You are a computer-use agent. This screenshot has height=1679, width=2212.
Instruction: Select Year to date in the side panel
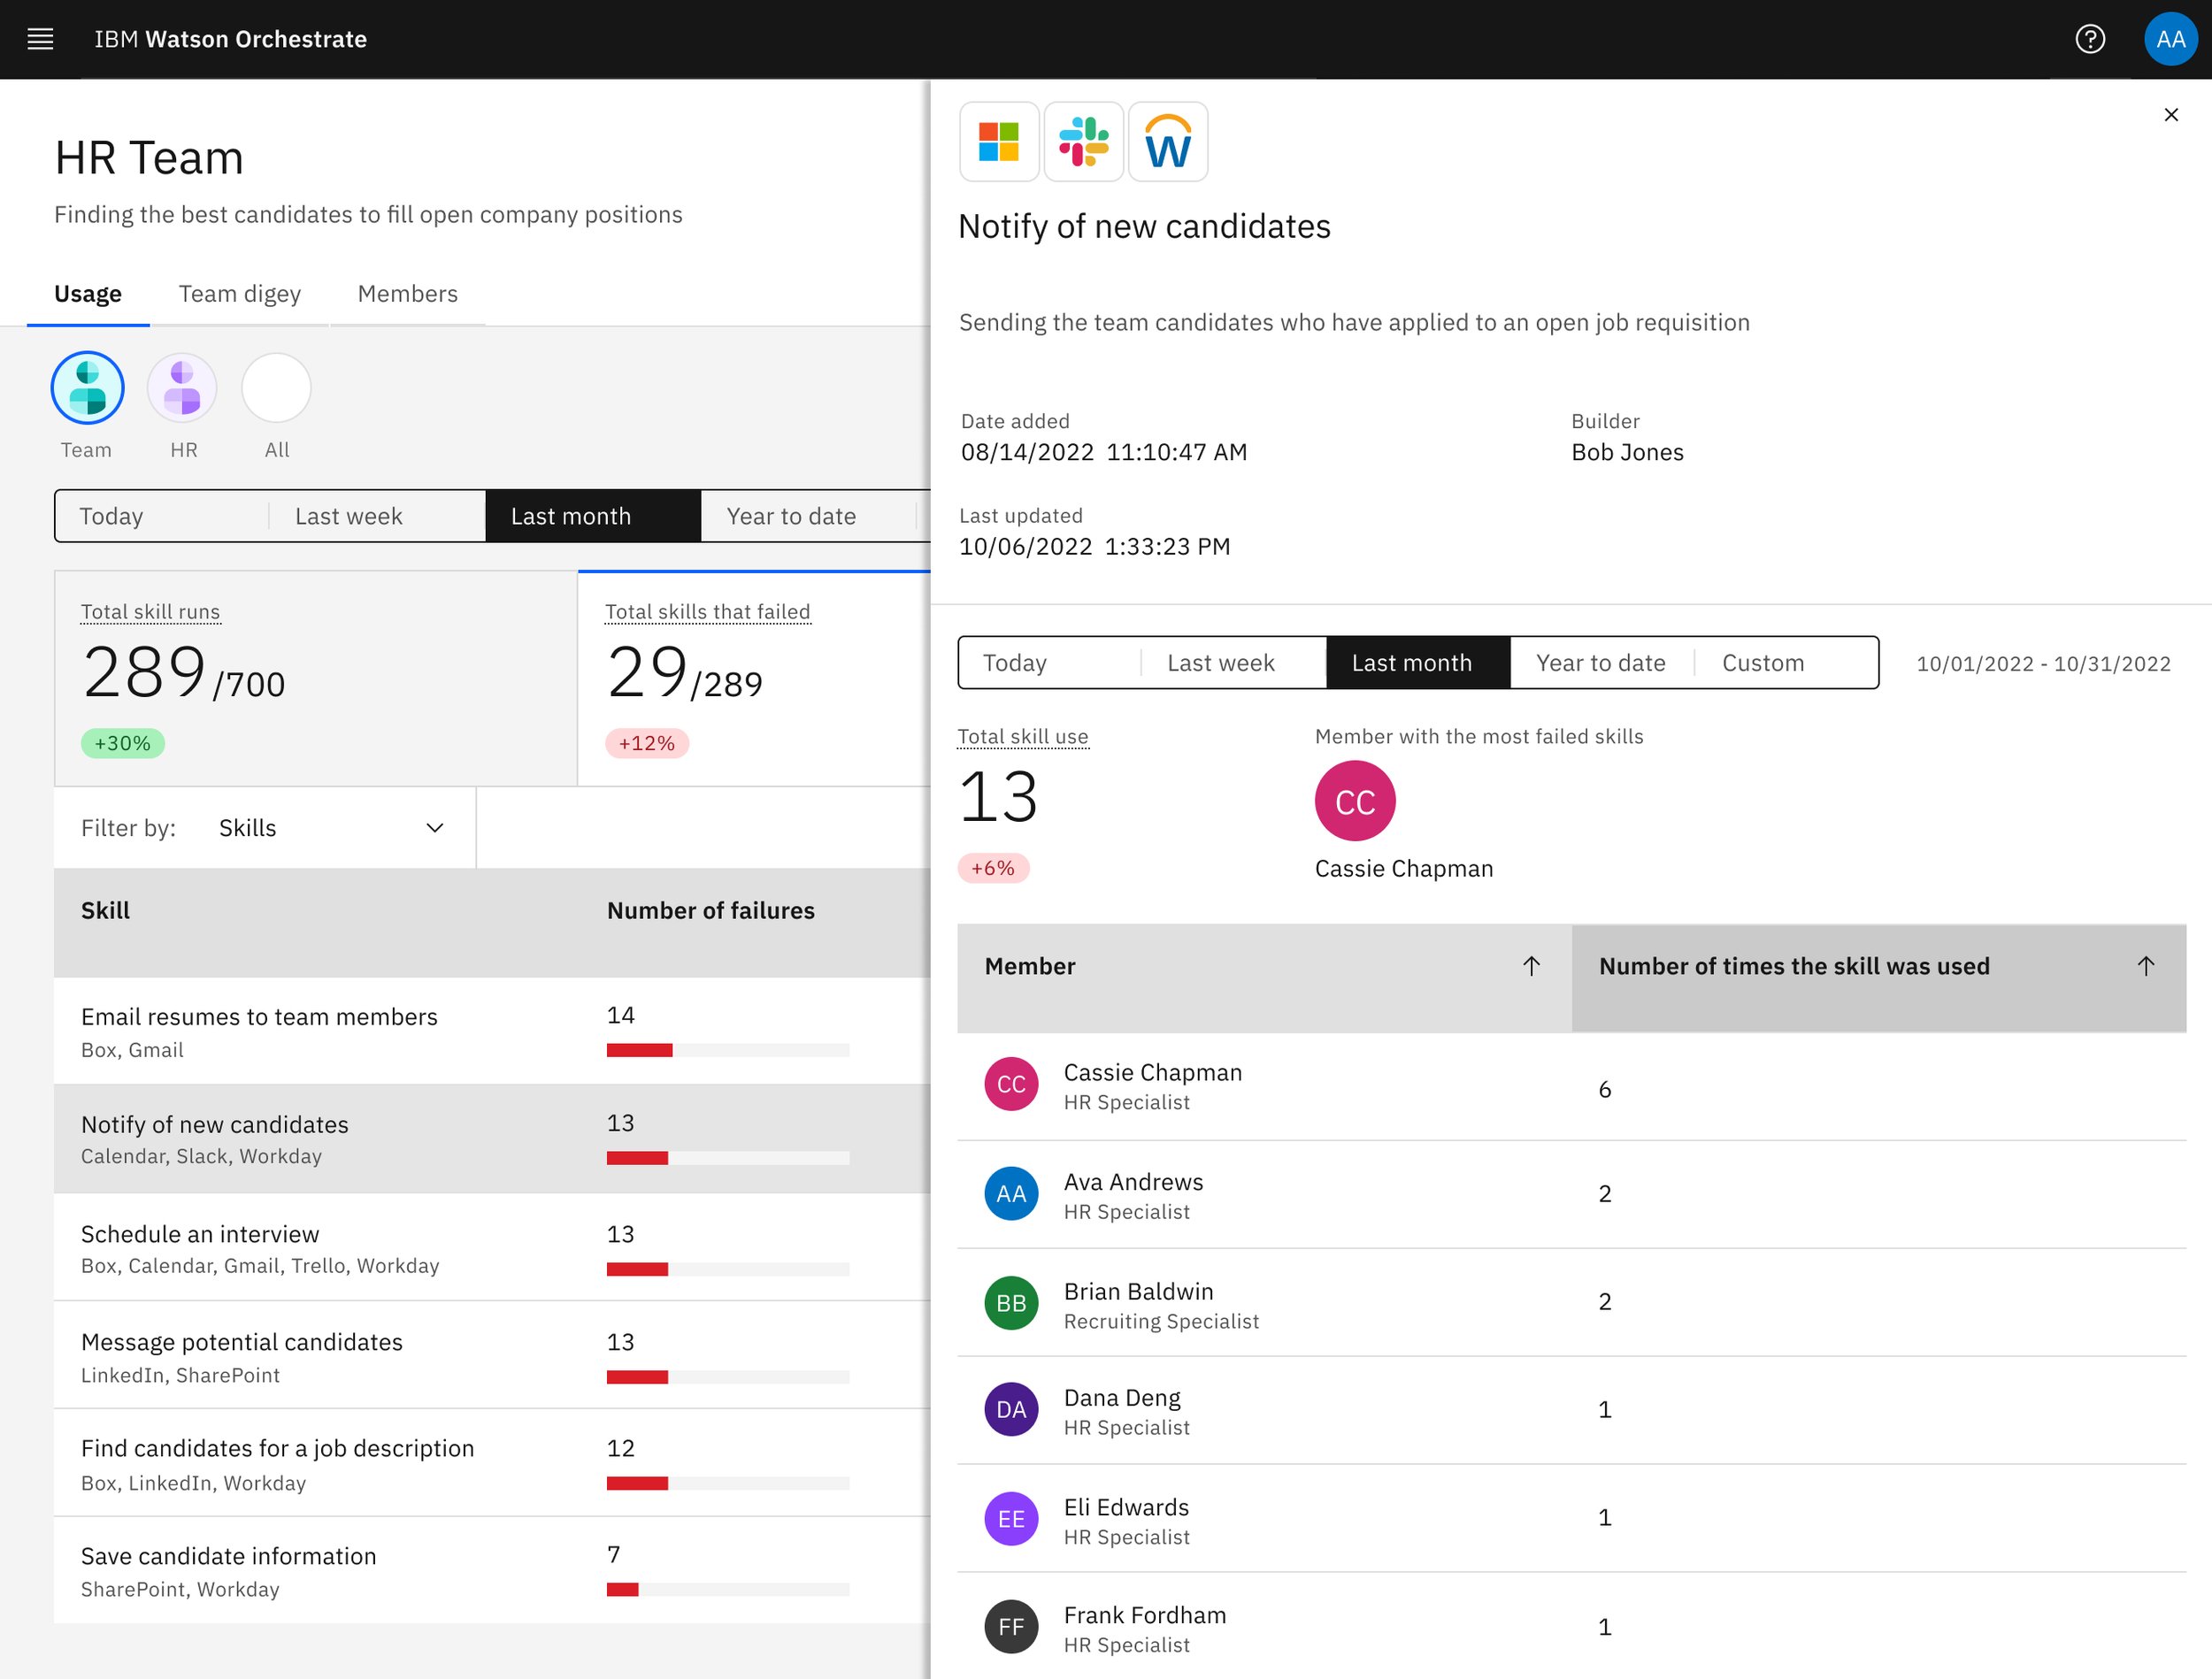(x=1602, y=663)
